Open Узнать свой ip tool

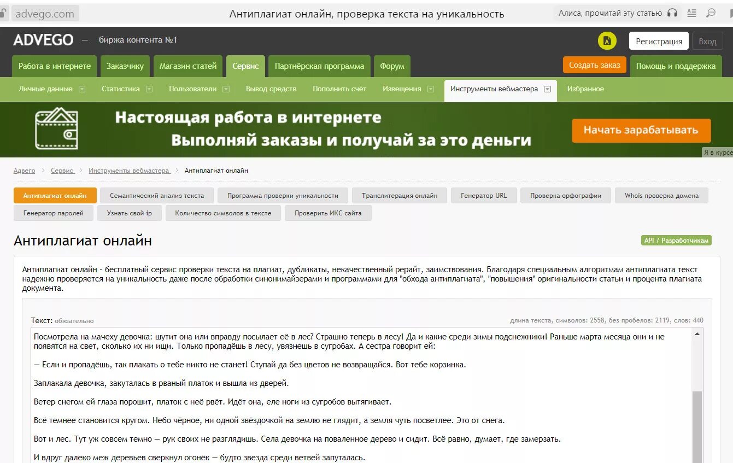point(130,213)
